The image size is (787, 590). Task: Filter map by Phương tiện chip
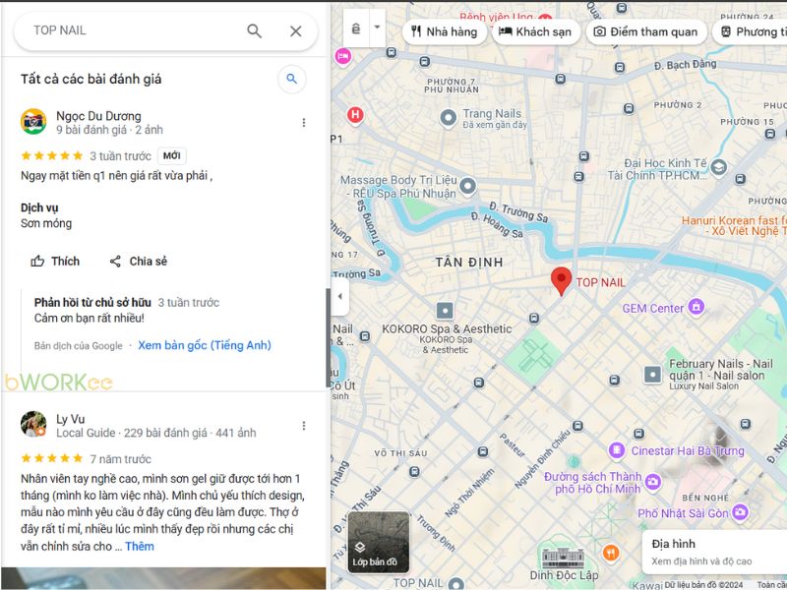tap(750, 31)
